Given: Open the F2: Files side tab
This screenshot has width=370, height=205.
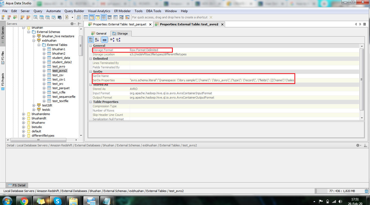Looking at the screenshot, I should [x=3, y=58].
